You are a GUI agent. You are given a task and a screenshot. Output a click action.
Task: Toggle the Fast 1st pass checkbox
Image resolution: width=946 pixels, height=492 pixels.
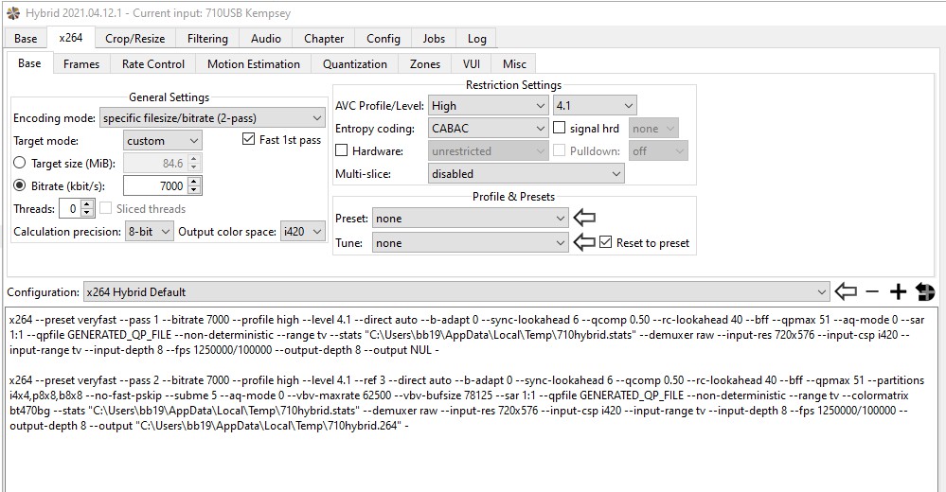click(248, 139)
